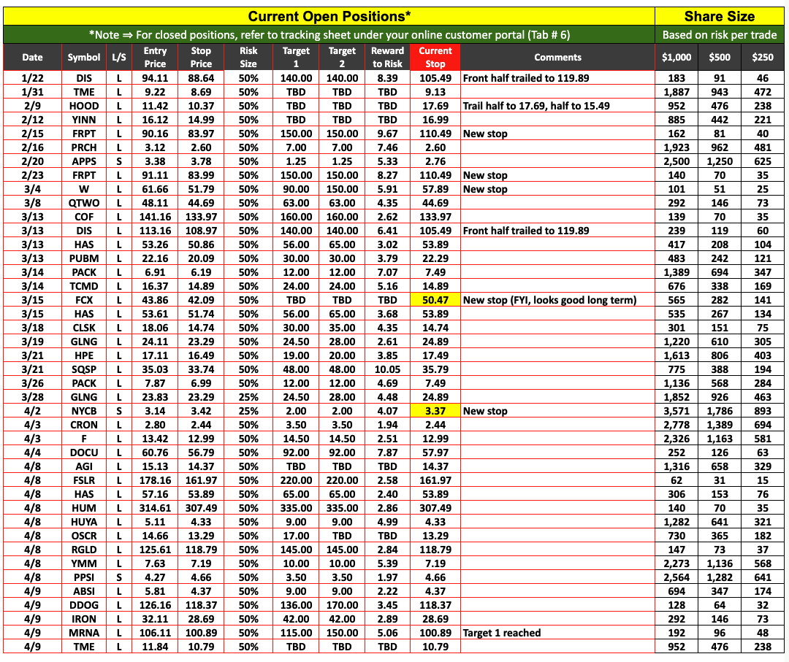Click the "Based on risk per trade" label

(x=720, y=34)
